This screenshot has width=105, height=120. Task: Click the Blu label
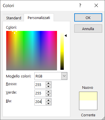click(9, 101)
